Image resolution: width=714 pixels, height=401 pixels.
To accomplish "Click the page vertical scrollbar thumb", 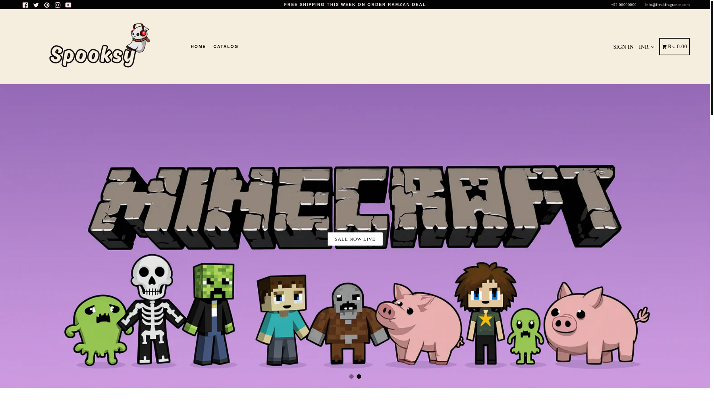I will click(x=712, y=58).
